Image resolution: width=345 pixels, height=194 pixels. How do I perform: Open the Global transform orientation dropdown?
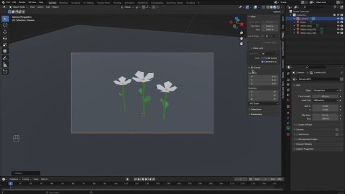pyautogui.click(x=127, y=7)
